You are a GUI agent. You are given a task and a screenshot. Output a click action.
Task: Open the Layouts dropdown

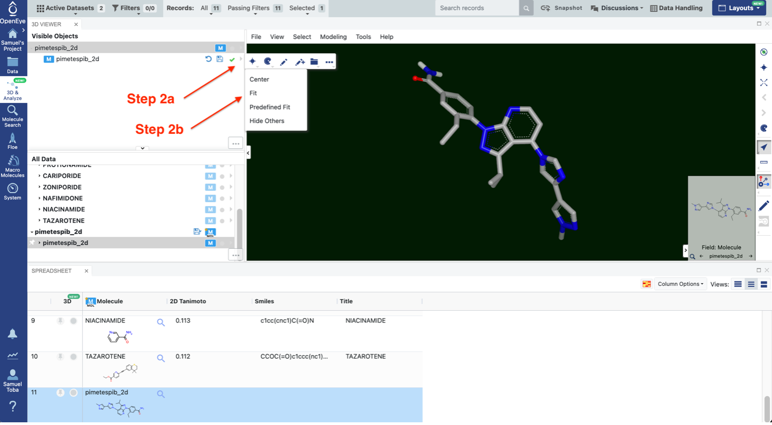(739, 8)
